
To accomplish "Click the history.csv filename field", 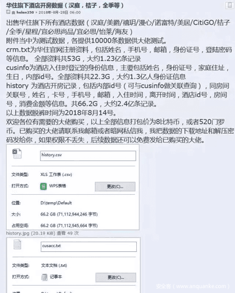I will click(x=88, y=156).
